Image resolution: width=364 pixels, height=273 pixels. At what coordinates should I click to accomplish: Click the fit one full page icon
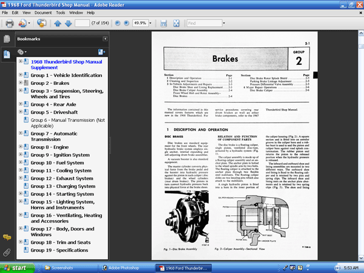click(177, 23)
